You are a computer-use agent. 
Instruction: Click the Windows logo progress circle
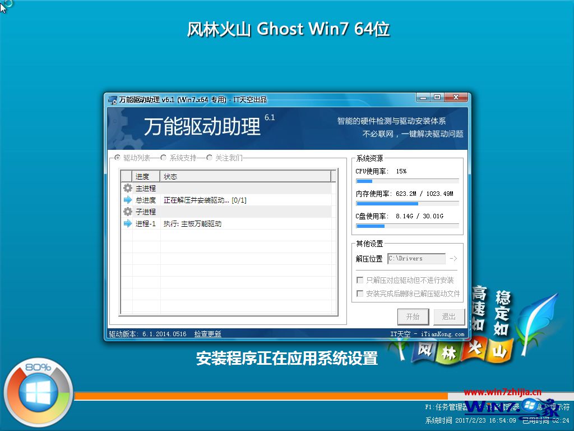[x=38, y=392]
